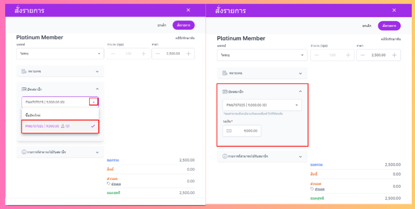Click the purple checkmark on the selected card option
The image size is (415, 209).
coord(93,126)
